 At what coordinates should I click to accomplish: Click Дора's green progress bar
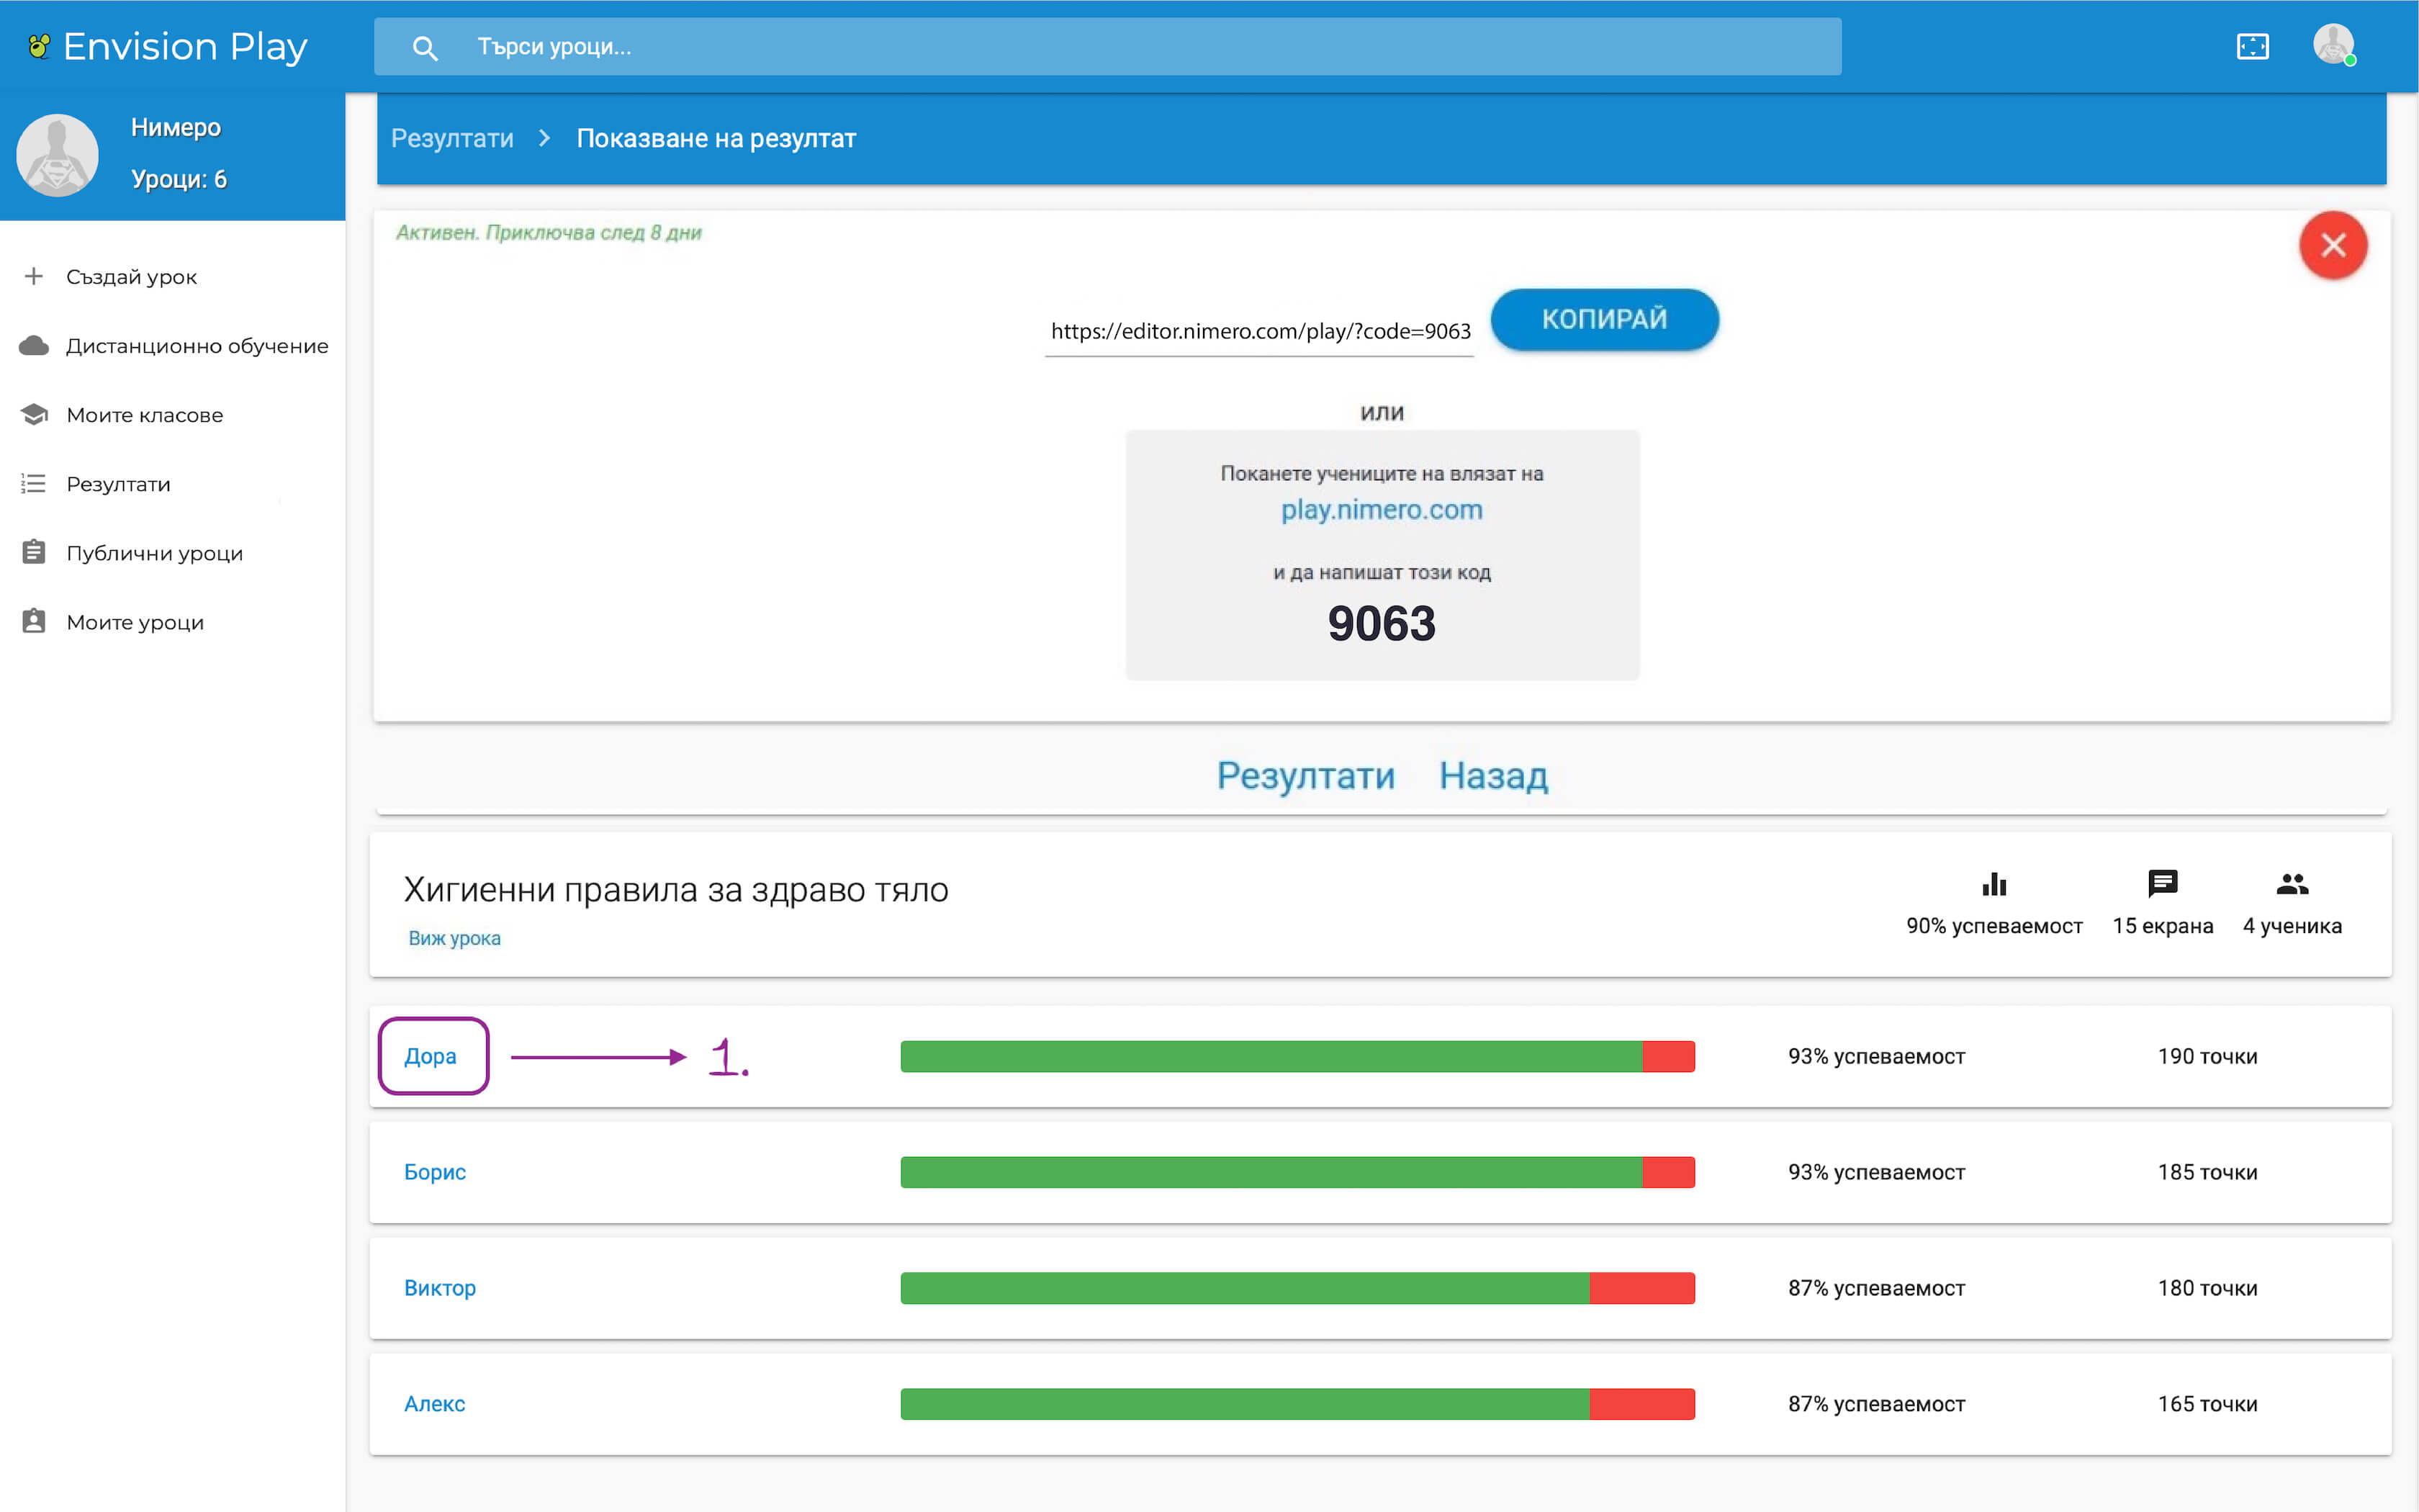click(x=1269, y=1056)
